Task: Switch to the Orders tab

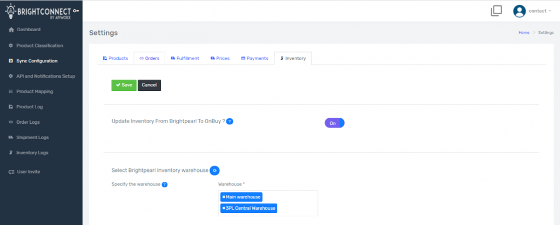Action: [x=149, y=59]
